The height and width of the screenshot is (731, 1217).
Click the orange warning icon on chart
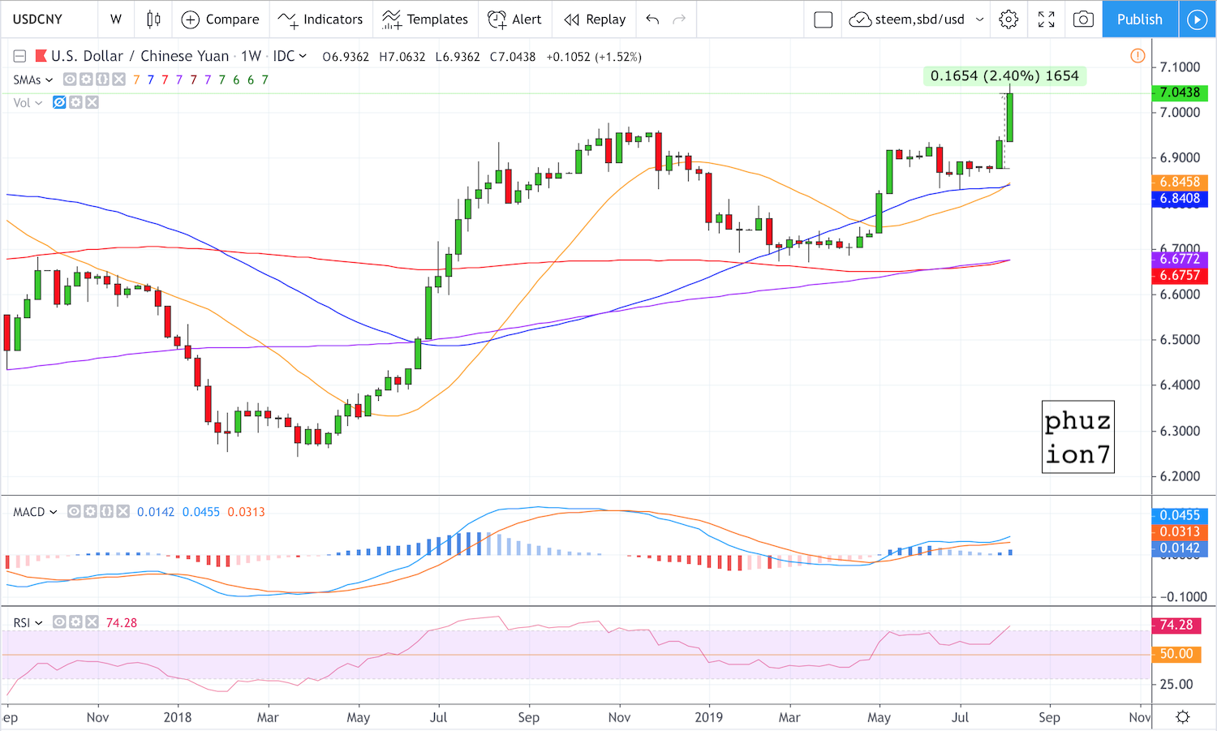point(1137,56)
